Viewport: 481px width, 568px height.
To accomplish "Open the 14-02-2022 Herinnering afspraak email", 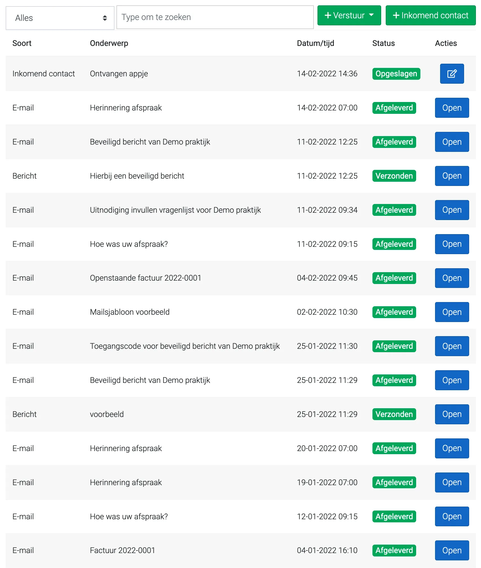I will (x=452, y=108).
